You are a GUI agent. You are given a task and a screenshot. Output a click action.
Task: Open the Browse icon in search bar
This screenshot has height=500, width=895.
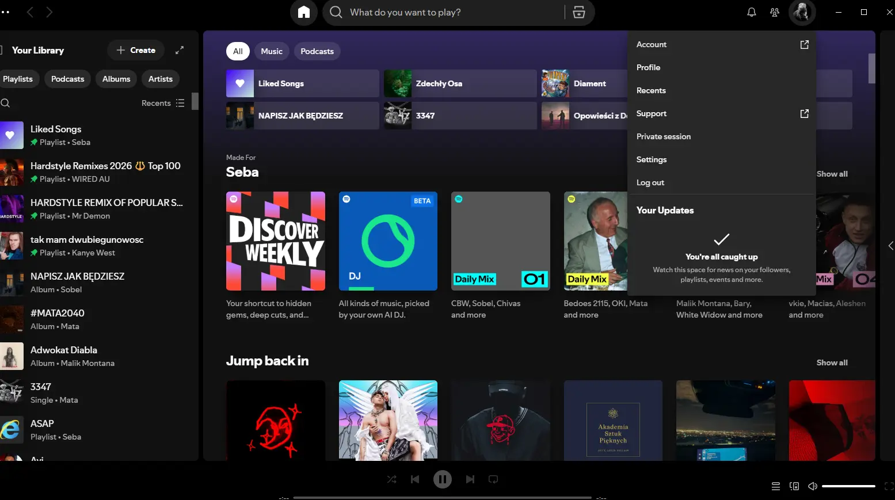pyautogui.click(x=579, y=12)
